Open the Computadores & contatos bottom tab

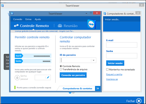[x=77, y=88]
